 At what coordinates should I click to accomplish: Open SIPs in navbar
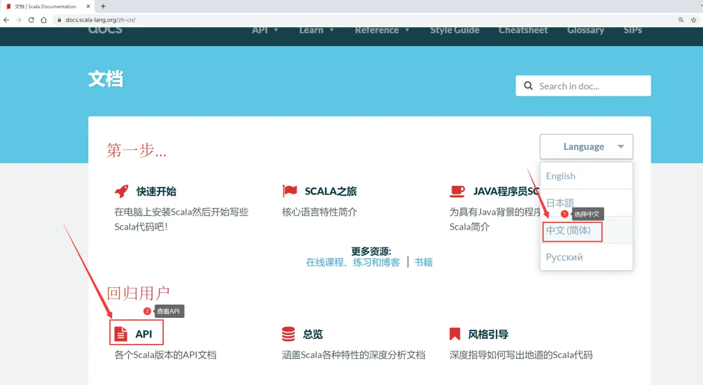tap(632, 30)
